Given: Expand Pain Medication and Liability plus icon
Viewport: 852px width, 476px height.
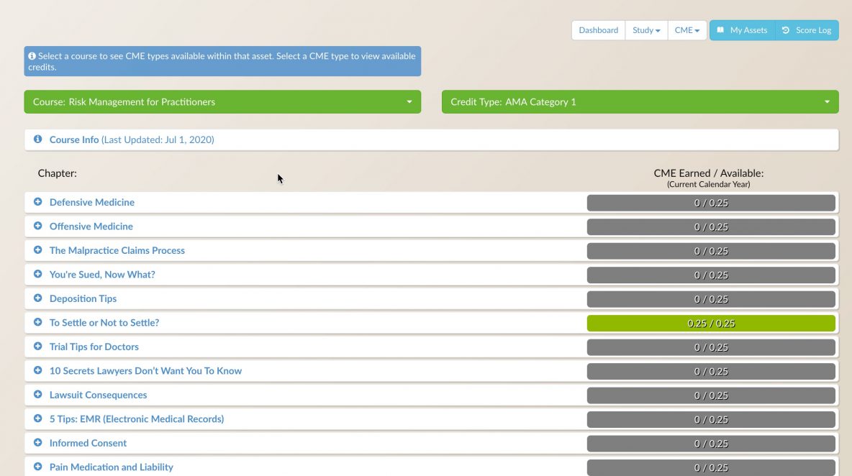Looking at the screenshot, I should [37, 467].
